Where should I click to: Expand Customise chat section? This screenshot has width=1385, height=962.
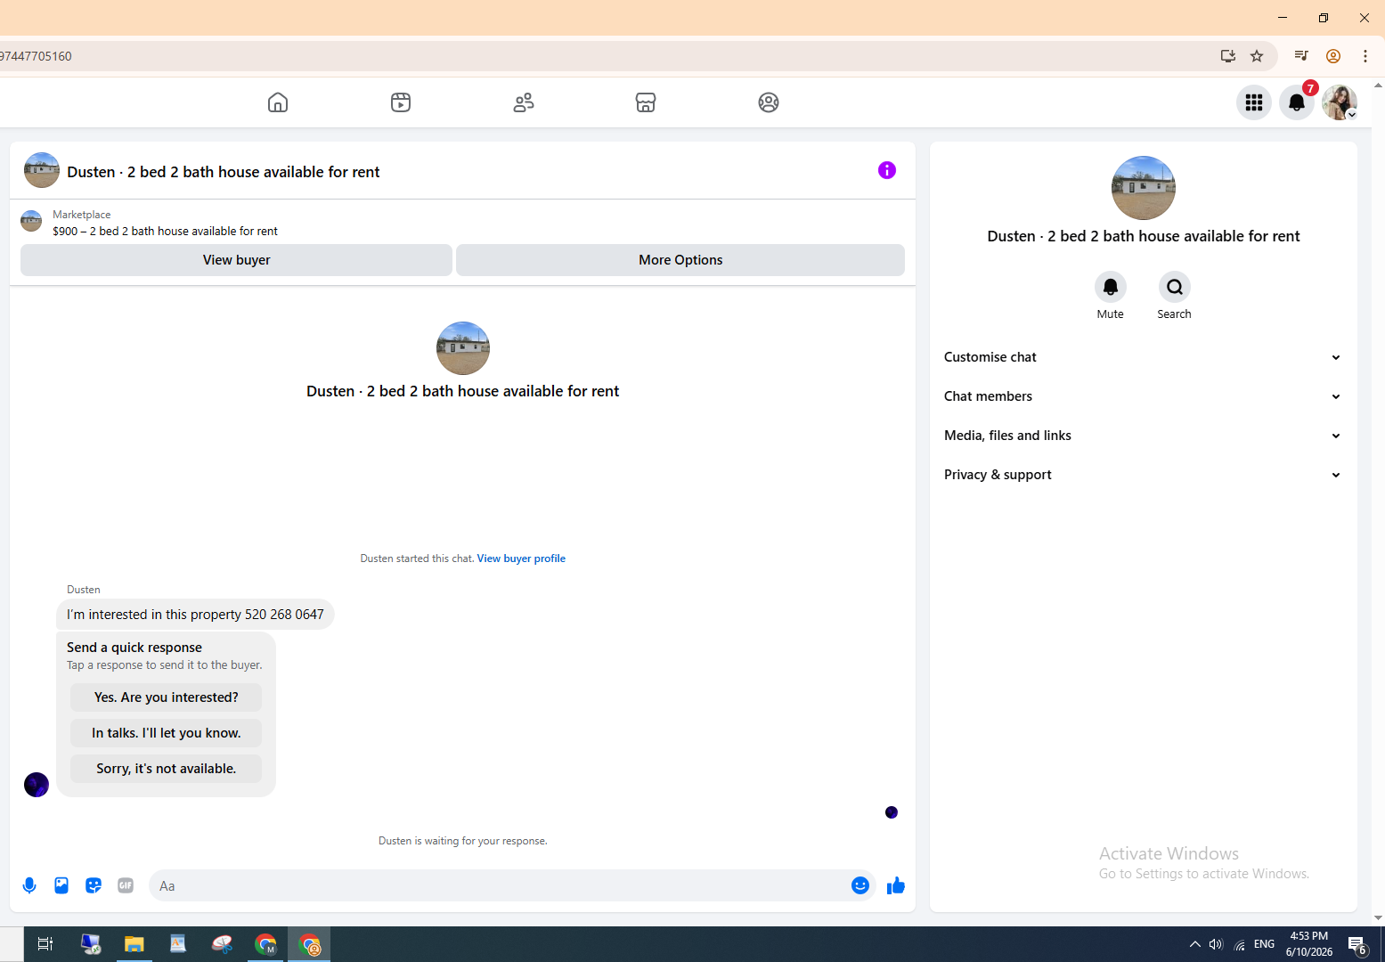[x=1144, y=357]
